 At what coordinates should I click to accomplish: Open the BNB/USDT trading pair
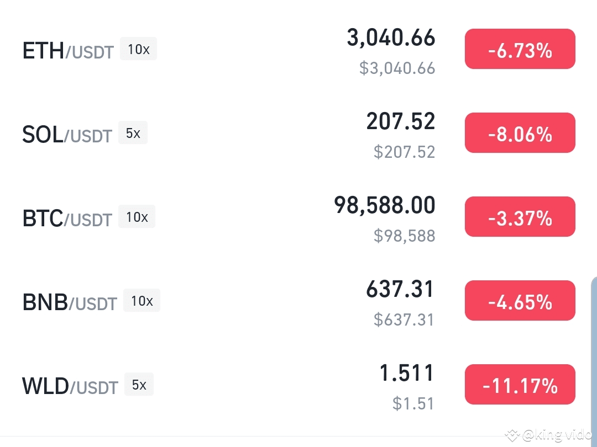click(70, 302)
